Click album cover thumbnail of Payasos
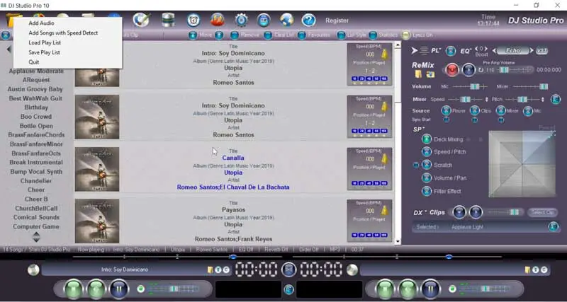567x302 pixels. click(x=97, y=221)
